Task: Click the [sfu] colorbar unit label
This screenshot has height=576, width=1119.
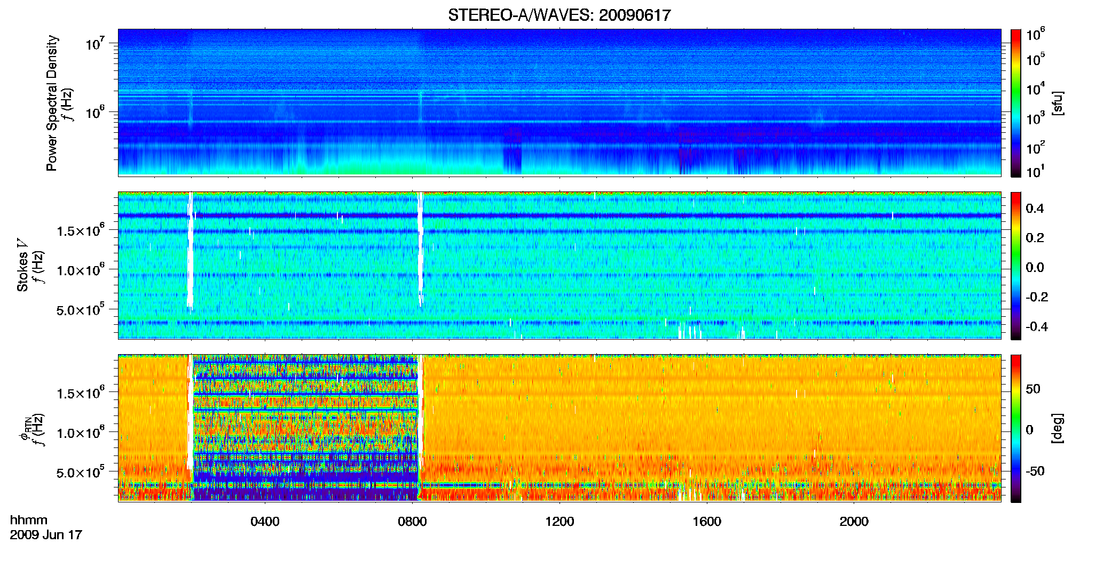Action: tap(1058, 103)
